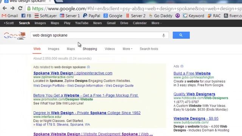Open Search tools options
This screenshot has width=242, height=136.
[x=149, y=49]
